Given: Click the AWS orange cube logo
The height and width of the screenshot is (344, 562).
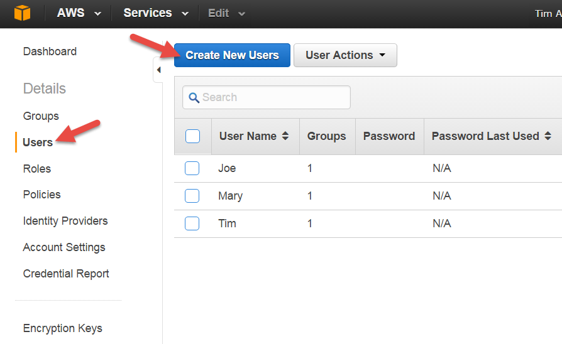Looking at the screenshot, I should (22, 13).
